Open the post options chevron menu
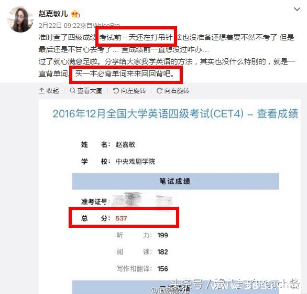Image resolution: width=307 pixels, height=294 pixels. [x=297, y=9]
